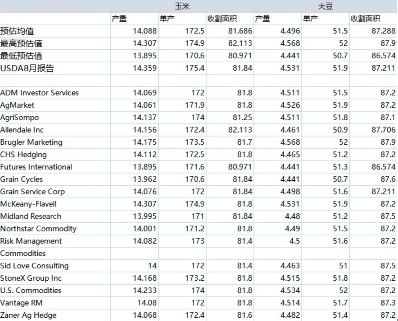398x321 pixels.
Task: Click CHS Hedging soybean production 4.465
Action: pos(290,155)
